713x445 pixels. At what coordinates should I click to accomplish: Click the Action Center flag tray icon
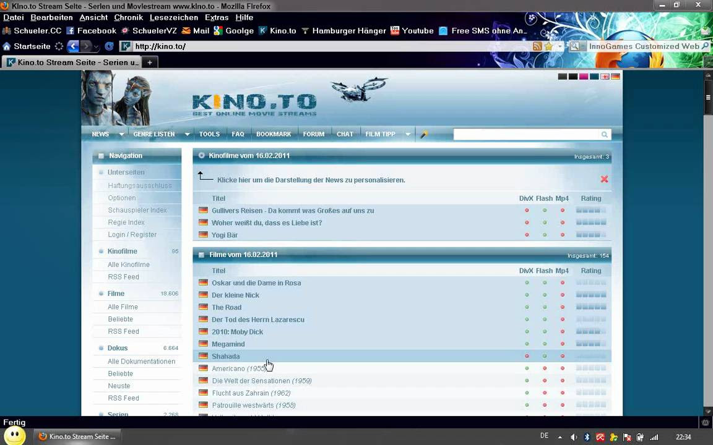627,438
